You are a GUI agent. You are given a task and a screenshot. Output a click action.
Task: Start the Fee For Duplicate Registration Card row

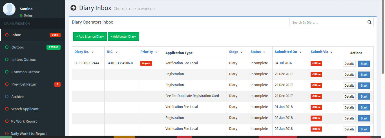364,96
